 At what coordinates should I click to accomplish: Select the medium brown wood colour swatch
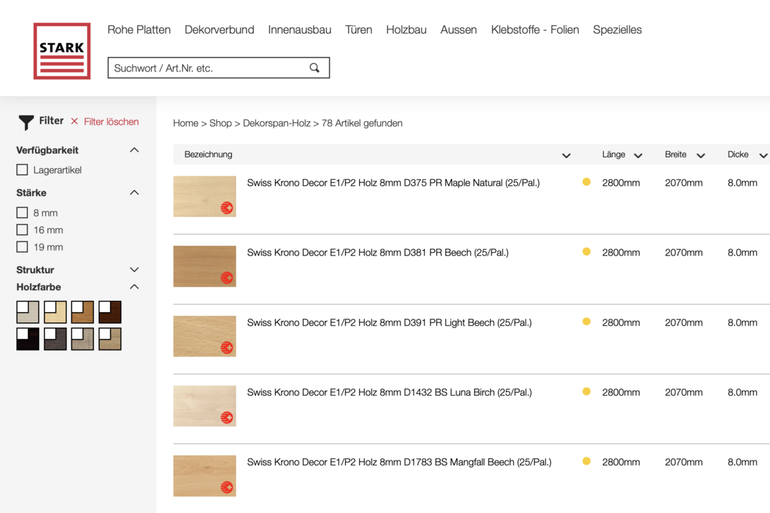tap(83, 311)
